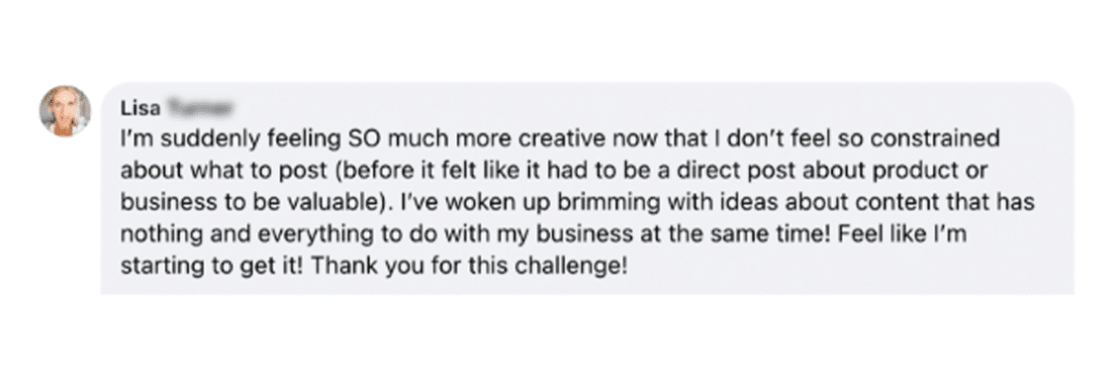The image size is (1116, 388).
Task: Click the word challenge ending the comment
Action: tap(572, 266)
